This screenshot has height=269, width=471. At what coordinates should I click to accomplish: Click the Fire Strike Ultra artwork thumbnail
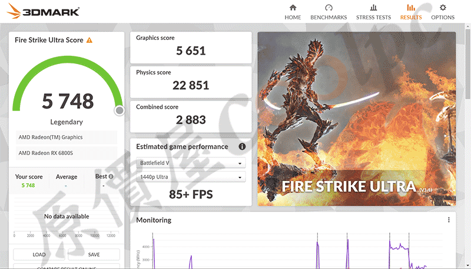(x=357, y=119)
